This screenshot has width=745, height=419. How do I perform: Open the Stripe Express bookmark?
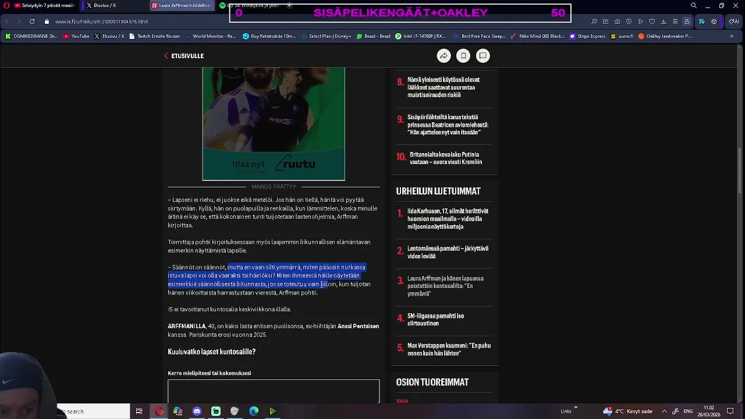click(x=587, y=36)
